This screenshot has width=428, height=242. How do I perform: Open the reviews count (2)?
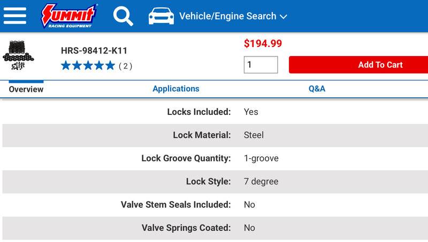tap(125, 66)
